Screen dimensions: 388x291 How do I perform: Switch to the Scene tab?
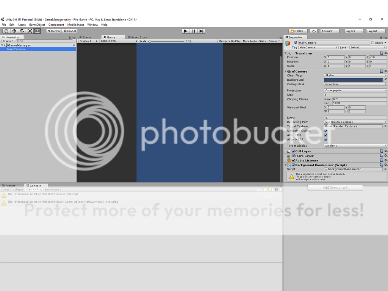click(x=85, y=37)
